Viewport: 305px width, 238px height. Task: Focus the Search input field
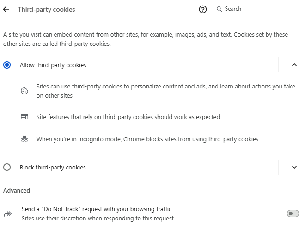point(262,9)
